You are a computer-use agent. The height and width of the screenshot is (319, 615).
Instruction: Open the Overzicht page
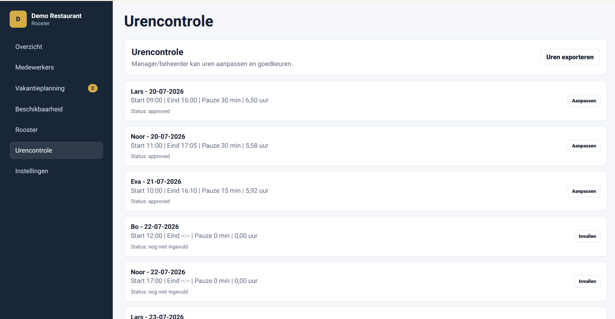click(x=56, y=47)
